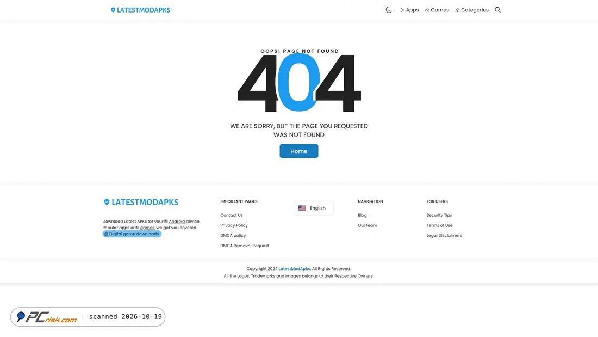Viewport: 598px width, 337px height.
Task: Read the Privacy Policy
Action: pos(234,225)
